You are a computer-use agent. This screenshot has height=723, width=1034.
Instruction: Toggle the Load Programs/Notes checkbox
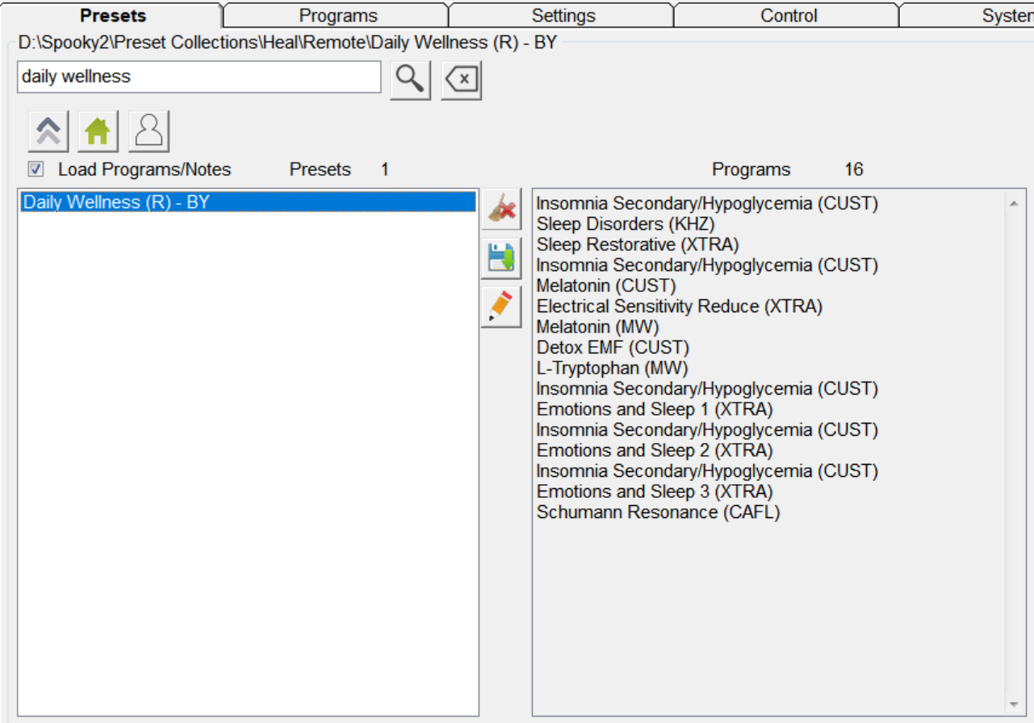36,169
